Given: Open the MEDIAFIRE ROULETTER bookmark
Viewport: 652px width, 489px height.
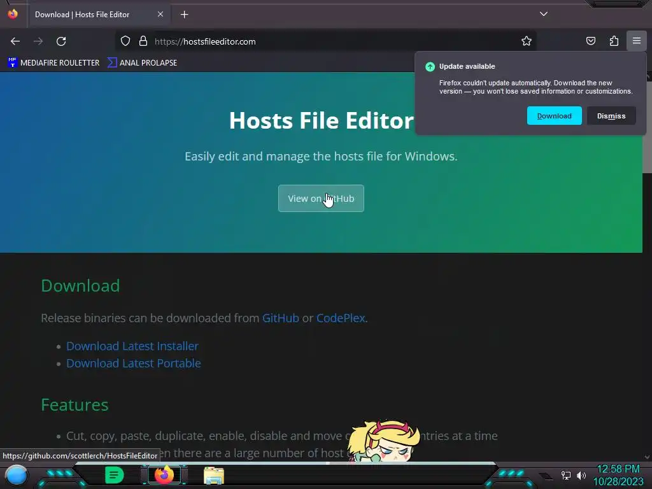Looking at the screenshot, I should tap(53, 63).
